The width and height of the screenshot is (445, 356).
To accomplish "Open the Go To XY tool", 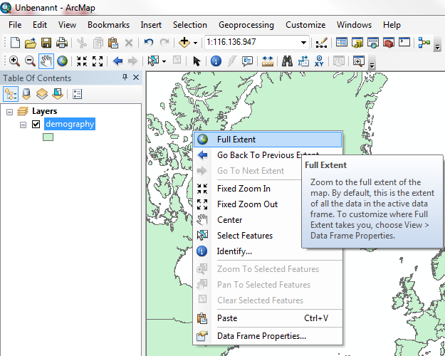I will point(319,61).
